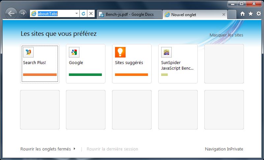This screenshot has height=160, width=264.
Task: Select the Nouvel onglet tab
Action: (x=195, y=14)
